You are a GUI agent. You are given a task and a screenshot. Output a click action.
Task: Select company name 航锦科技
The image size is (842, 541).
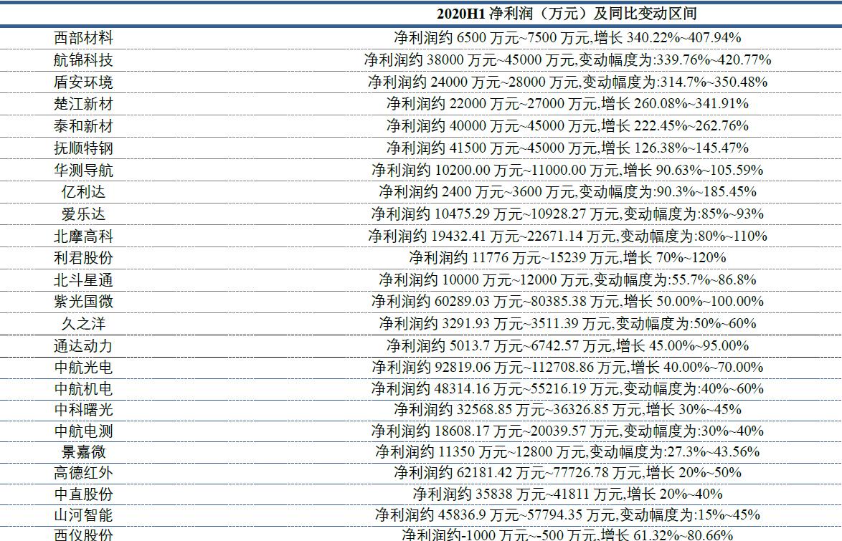(x=83, y=59)
